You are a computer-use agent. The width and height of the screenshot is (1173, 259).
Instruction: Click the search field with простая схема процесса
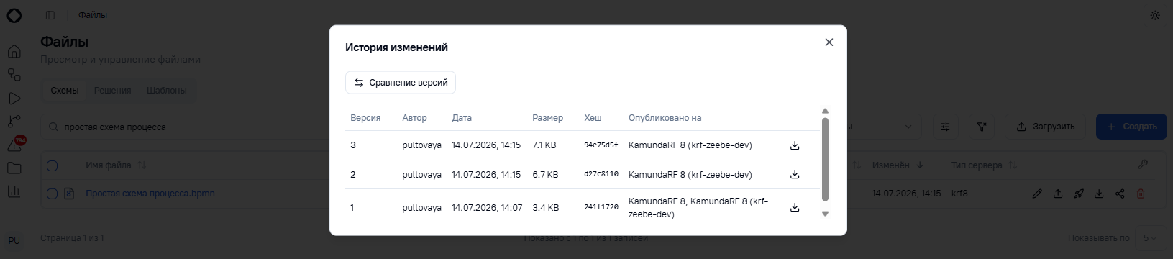tap(187, 127)
